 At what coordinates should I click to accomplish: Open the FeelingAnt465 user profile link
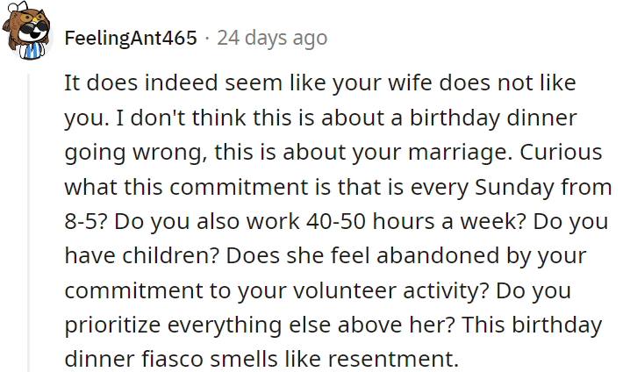point(131,38)
